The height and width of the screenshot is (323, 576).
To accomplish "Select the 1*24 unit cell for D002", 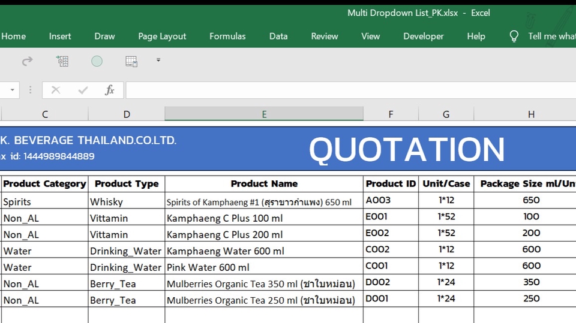I will (446, 283).
